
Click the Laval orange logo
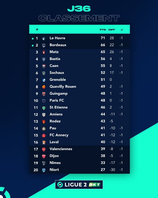point(44,142)
